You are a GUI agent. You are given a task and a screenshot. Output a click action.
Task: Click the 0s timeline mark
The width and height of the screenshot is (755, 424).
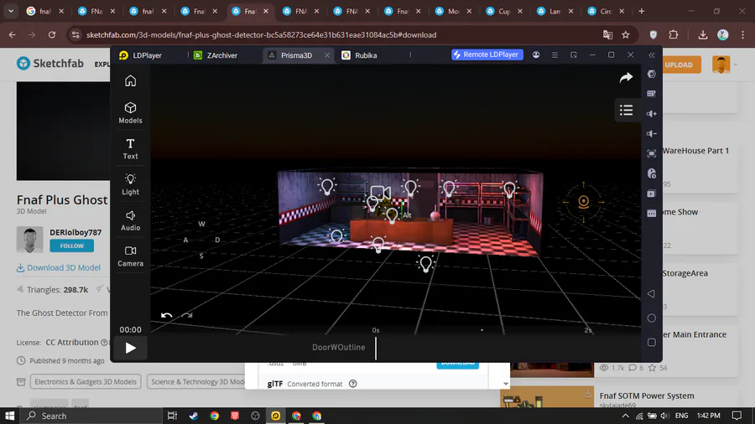[x=376, y=330]
